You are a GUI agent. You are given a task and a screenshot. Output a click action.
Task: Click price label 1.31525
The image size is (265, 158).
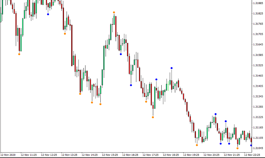(258, 65)
